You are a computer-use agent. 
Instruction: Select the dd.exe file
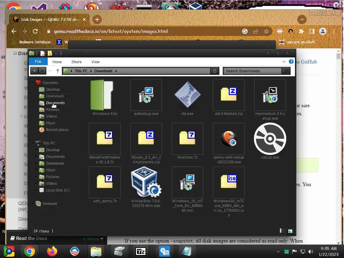point(187,98)
